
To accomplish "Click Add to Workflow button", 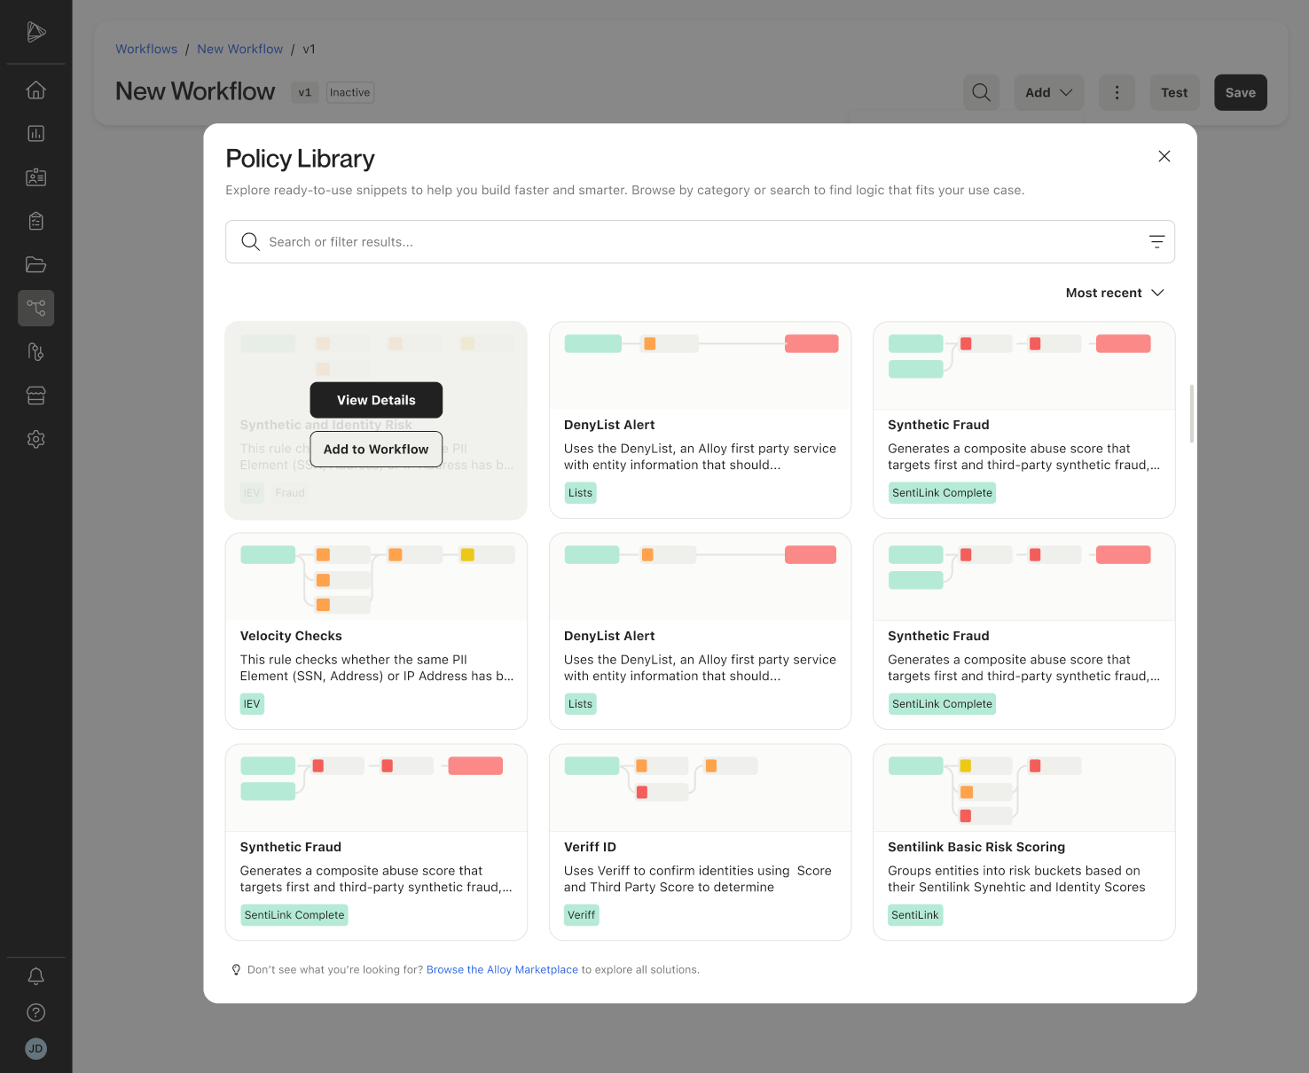I will click(376, 450).
